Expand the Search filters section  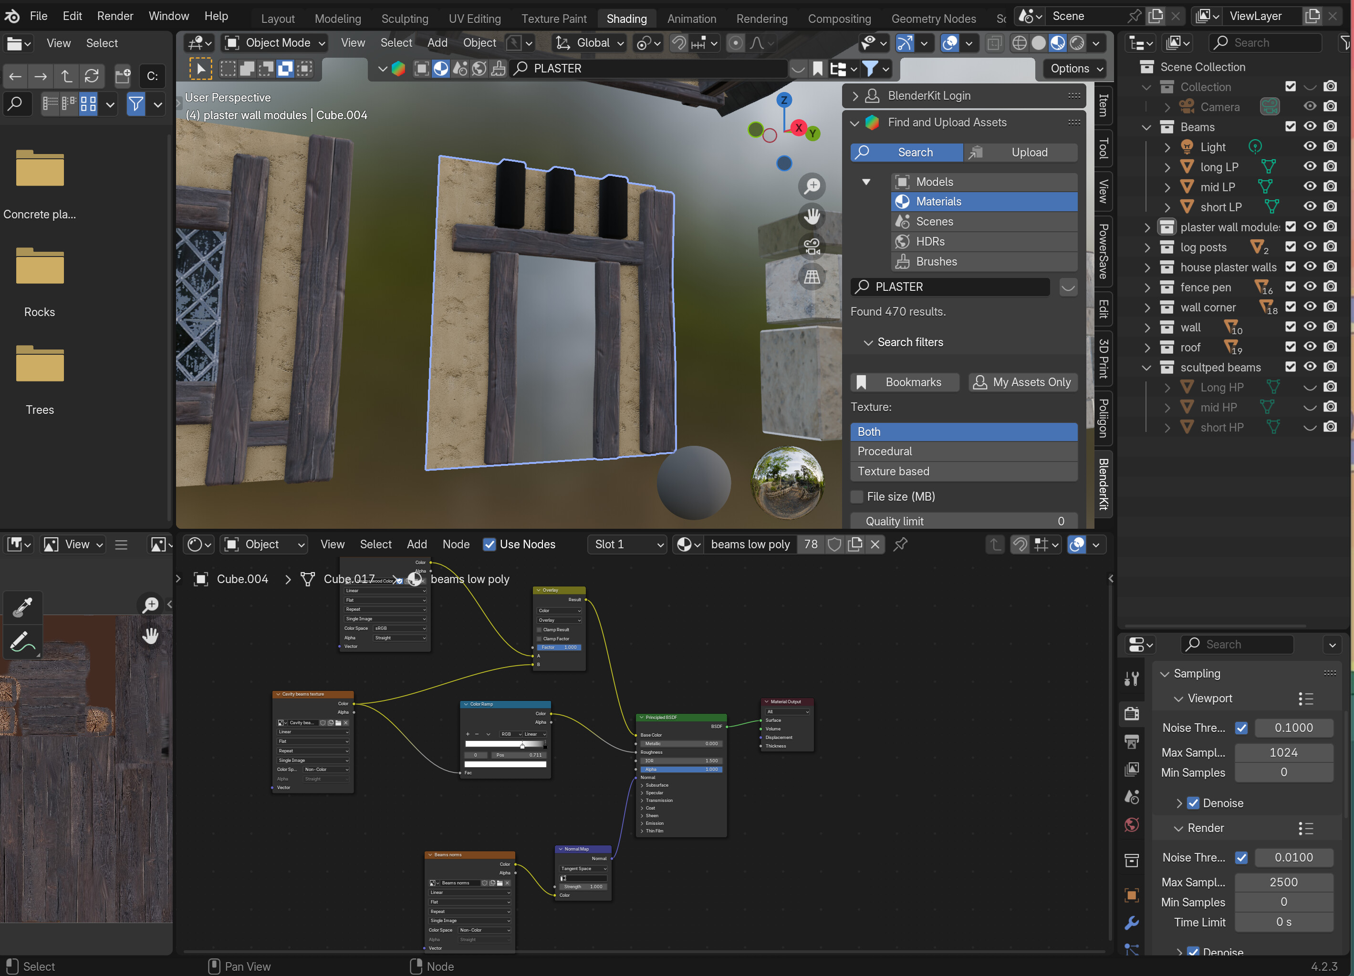(909, 342)
